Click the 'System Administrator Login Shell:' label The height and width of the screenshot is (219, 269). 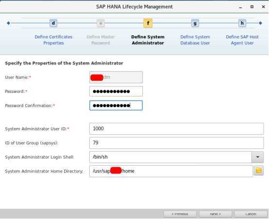(39, 157)
